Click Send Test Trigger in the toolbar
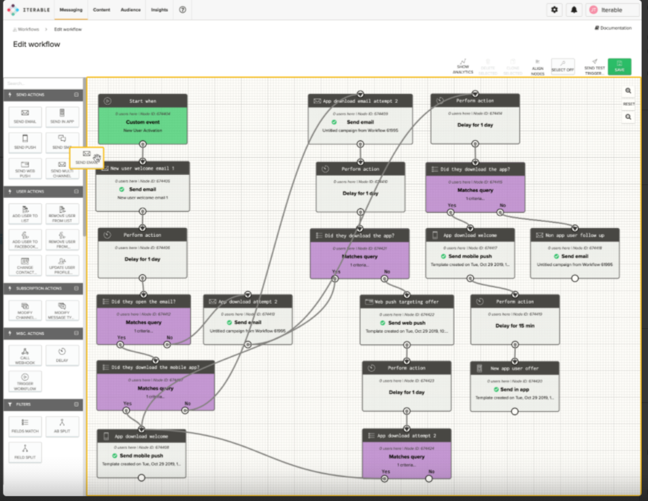648x501 pixels. [x=594, y=67]
